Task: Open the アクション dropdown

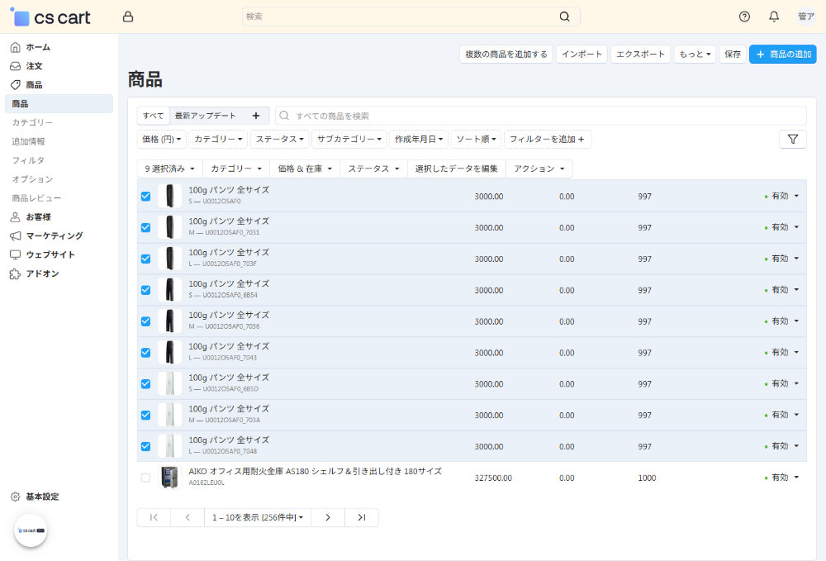Action: pos(537,169)
